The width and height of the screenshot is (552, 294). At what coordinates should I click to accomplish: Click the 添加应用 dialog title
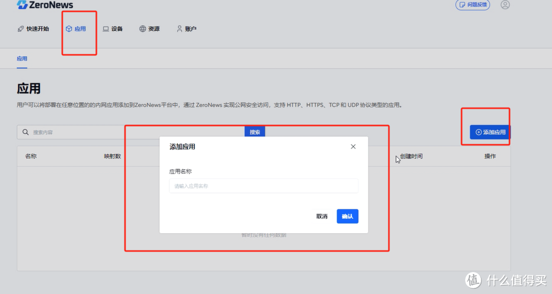[x=182, y=147]
